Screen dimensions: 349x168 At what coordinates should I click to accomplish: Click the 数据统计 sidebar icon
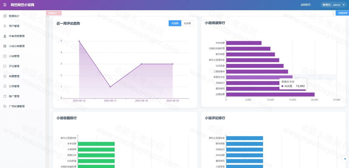(x=5, y=16)
